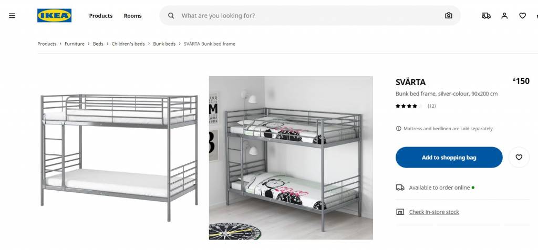
Task: Click the delivery truck tracking icon
Action: pos(486,15)
